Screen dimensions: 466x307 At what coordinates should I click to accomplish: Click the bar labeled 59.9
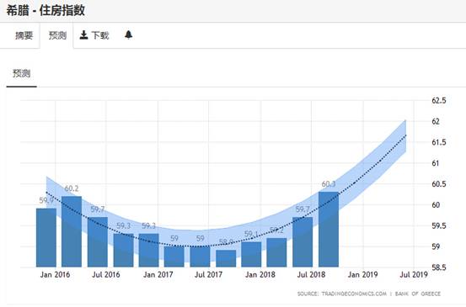pyautogui.click(x=46, y=237)
